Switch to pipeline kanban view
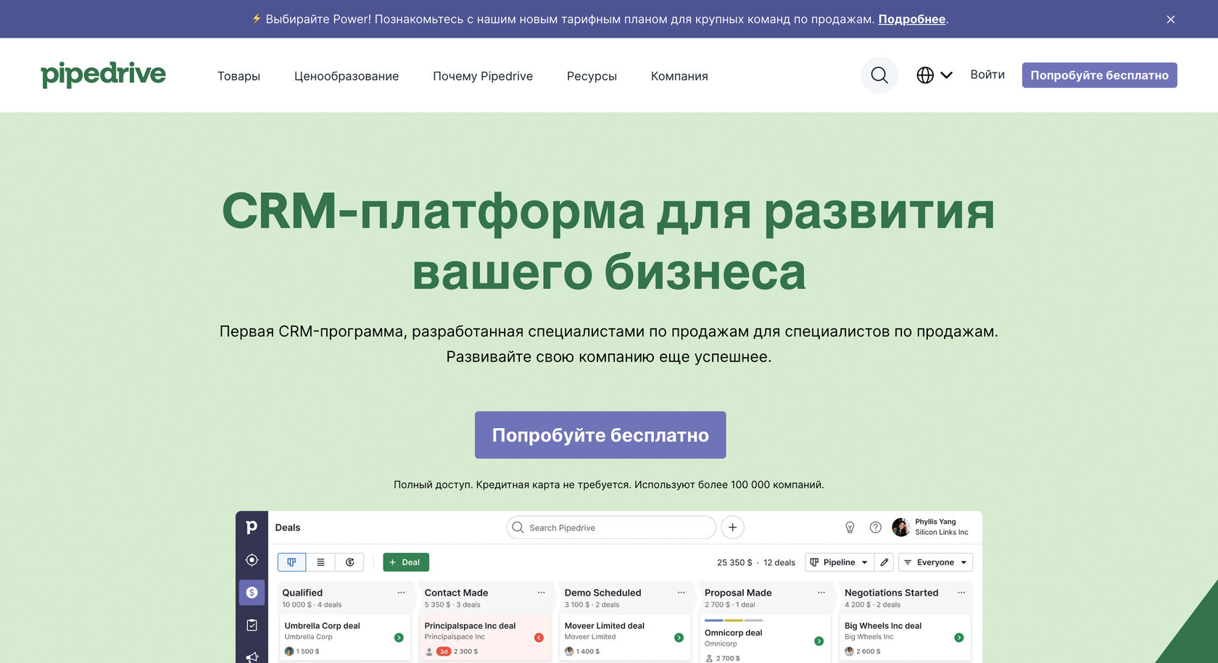This screenshot has width=1218, height=663. click(x=291, y=562)
